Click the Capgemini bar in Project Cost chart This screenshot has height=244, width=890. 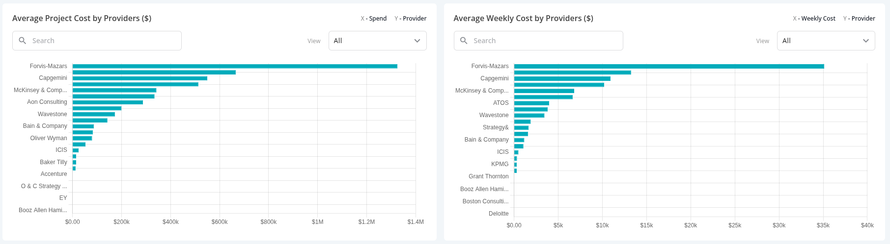click(x=140, y=78)
